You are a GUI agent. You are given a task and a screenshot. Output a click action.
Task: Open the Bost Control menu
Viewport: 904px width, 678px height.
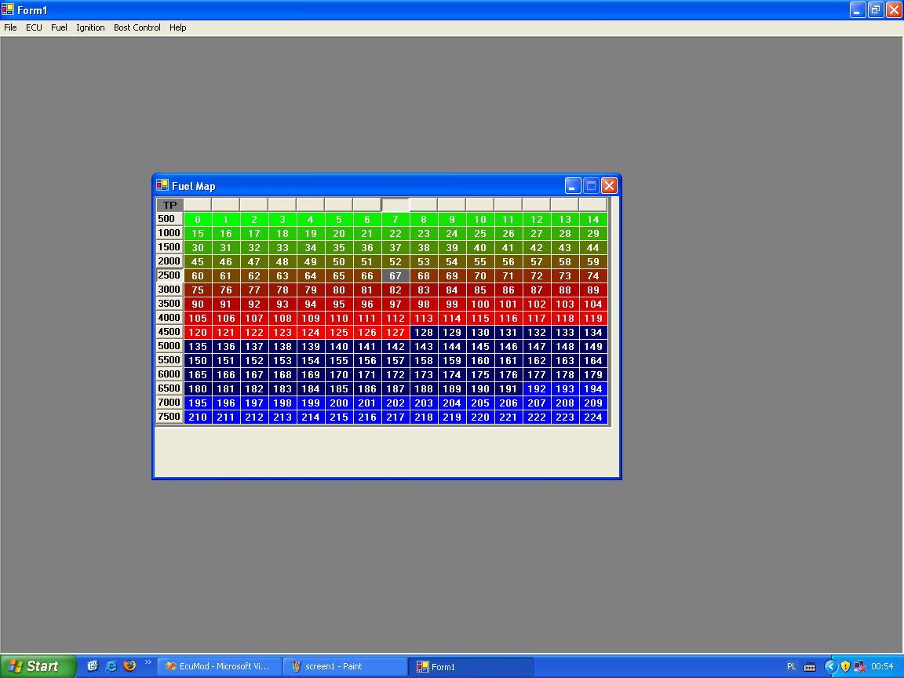tap(137, 27)
